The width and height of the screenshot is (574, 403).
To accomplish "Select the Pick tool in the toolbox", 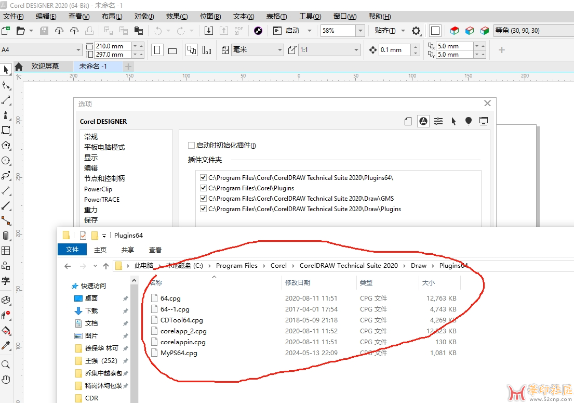I will pyautogui.click(x=6, y=70).
